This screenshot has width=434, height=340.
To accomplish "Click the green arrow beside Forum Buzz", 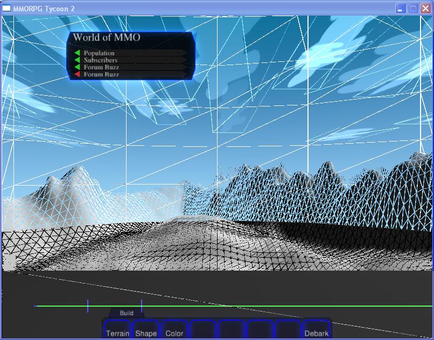I will 77,67.
